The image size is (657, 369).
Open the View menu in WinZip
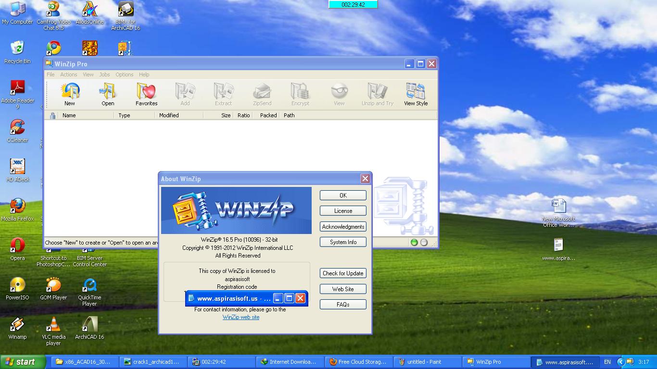[88, 74]
